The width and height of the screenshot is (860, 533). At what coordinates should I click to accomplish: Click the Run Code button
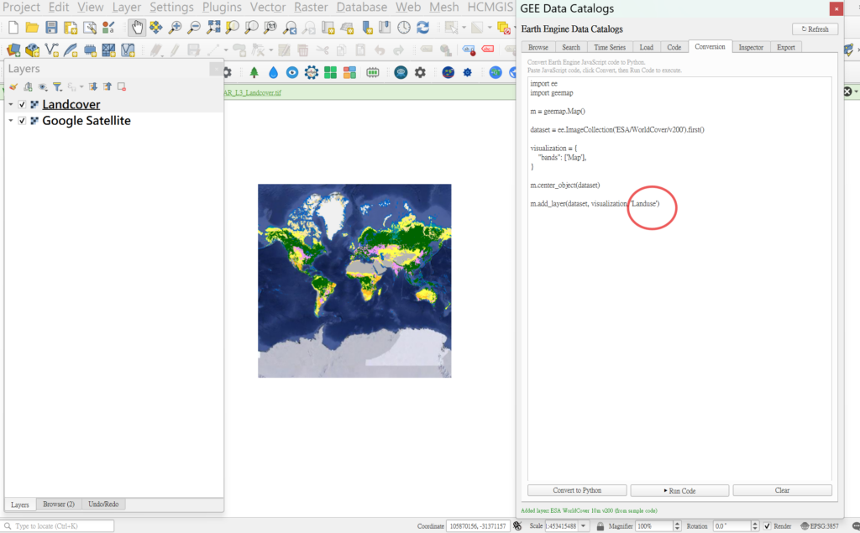coord(679,490)
